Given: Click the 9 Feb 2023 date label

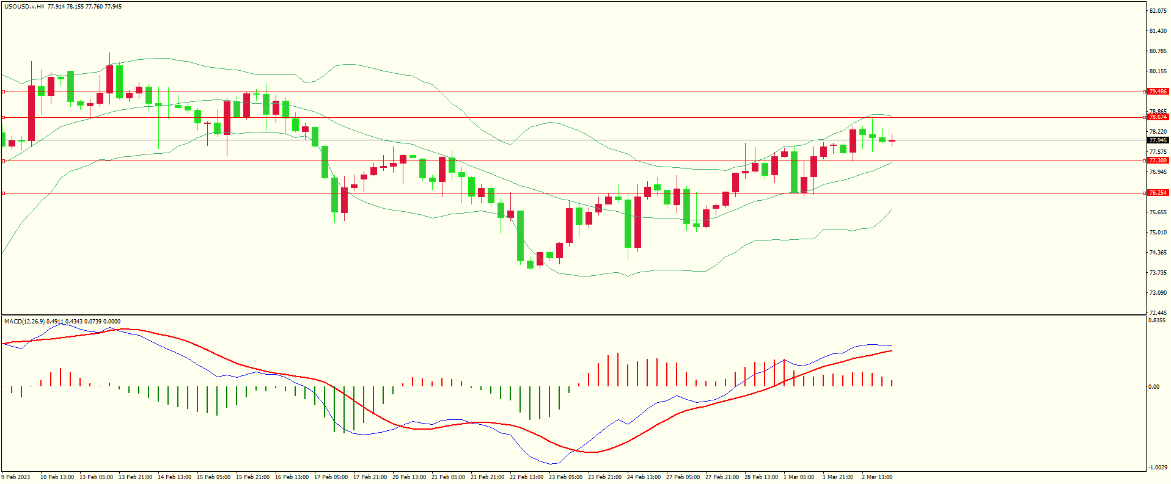Looking at the screenshot, I should [x=16, y=477].
